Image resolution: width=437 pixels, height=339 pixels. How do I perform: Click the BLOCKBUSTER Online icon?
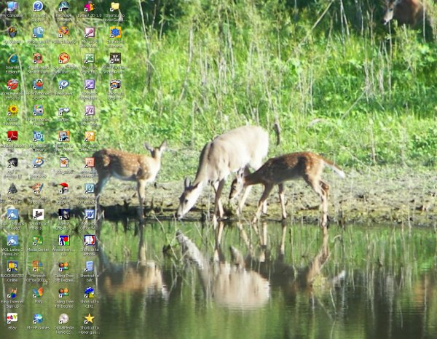click(12, 267)
